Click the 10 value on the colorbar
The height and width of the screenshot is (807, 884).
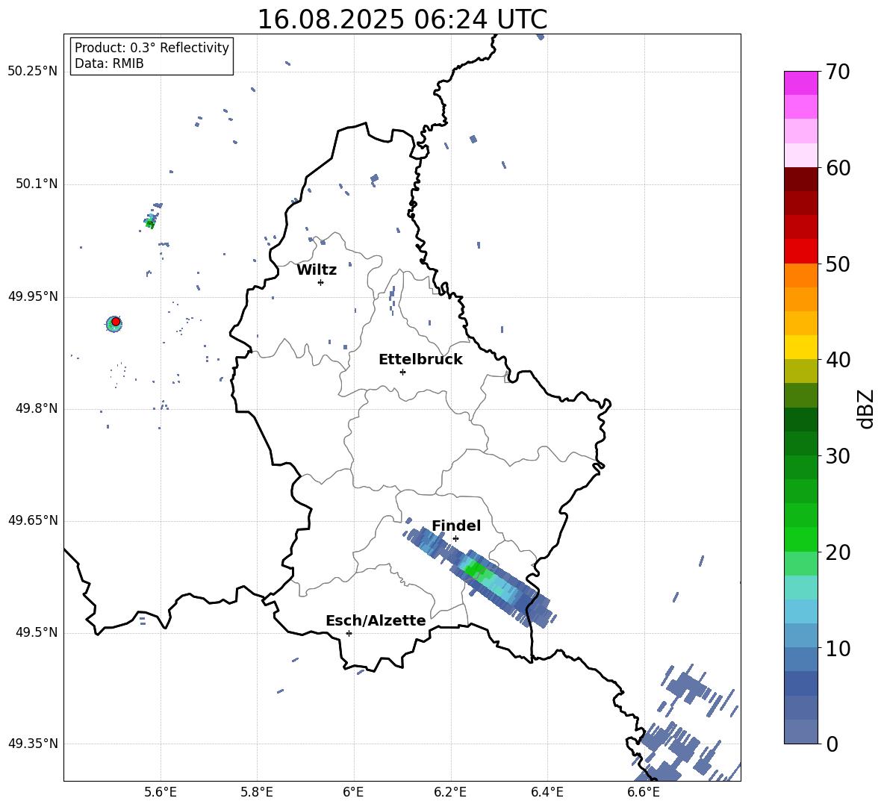(838, 648)
